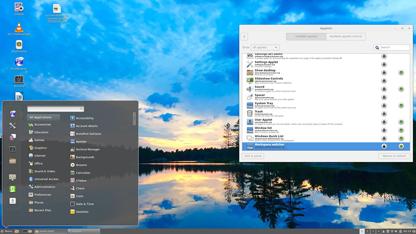Click A04D-A08F window button in taskbar
Screen dimensions: 416x234
(x=50, y=231)
